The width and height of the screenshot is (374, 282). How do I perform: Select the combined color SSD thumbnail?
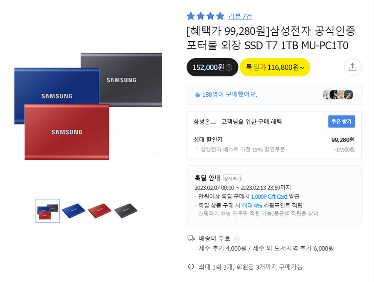pos(47,211)
